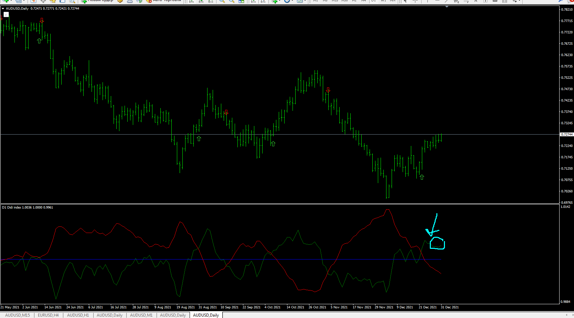Select the red down arrow near 10 Sep 2021
The image size is (574, 318).
click(226, 112)
